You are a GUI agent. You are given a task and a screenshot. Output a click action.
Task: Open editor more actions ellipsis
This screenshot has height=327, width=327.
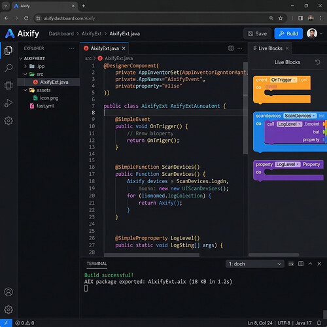pyautogui.click(x=240, y=48)
